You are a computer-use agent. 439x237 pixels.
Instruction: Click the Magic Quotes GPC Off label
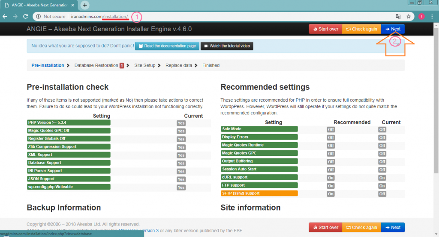(69, 131)
